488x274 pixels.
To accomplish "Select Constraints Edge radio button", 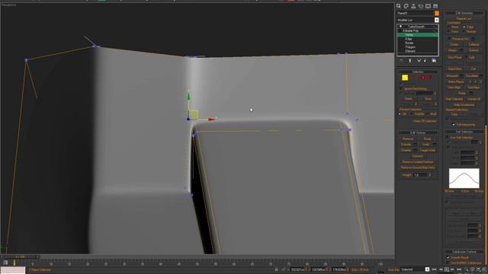I will (464, 27).
